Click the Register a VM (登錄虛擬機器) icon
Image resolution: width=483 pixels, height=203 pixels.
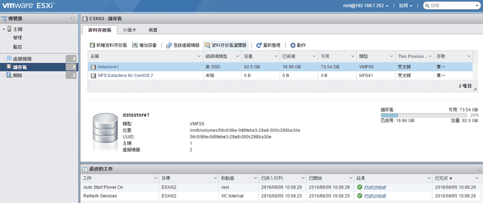(169, 45)
